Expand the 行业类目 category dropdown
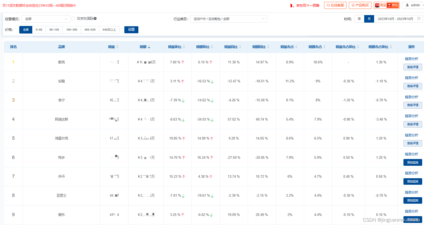Screen dimensions: 424x225 coord(228,19)
